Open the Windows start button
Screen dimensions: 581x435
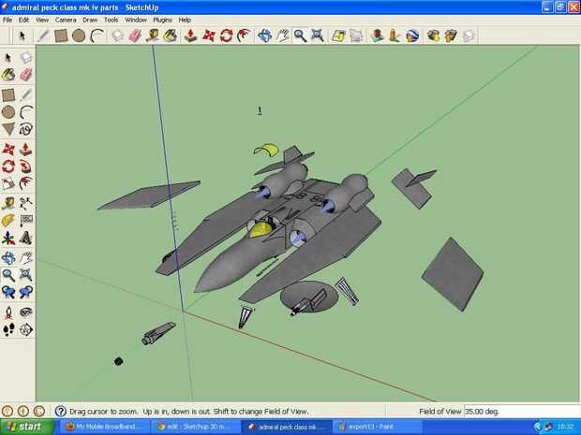click(27, 427)
